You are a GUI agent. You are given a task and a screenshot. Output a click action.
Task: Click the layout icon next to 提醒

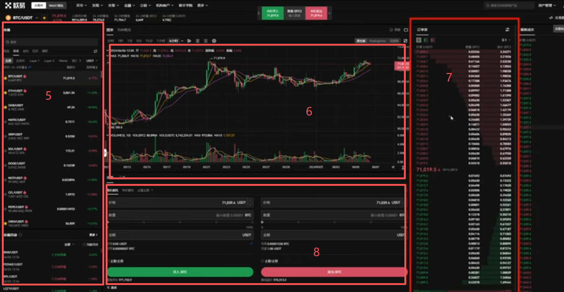(x=406, y=30)
